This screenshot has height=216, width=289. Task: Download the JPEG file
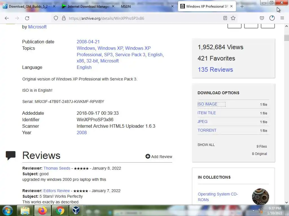[202, 121]
